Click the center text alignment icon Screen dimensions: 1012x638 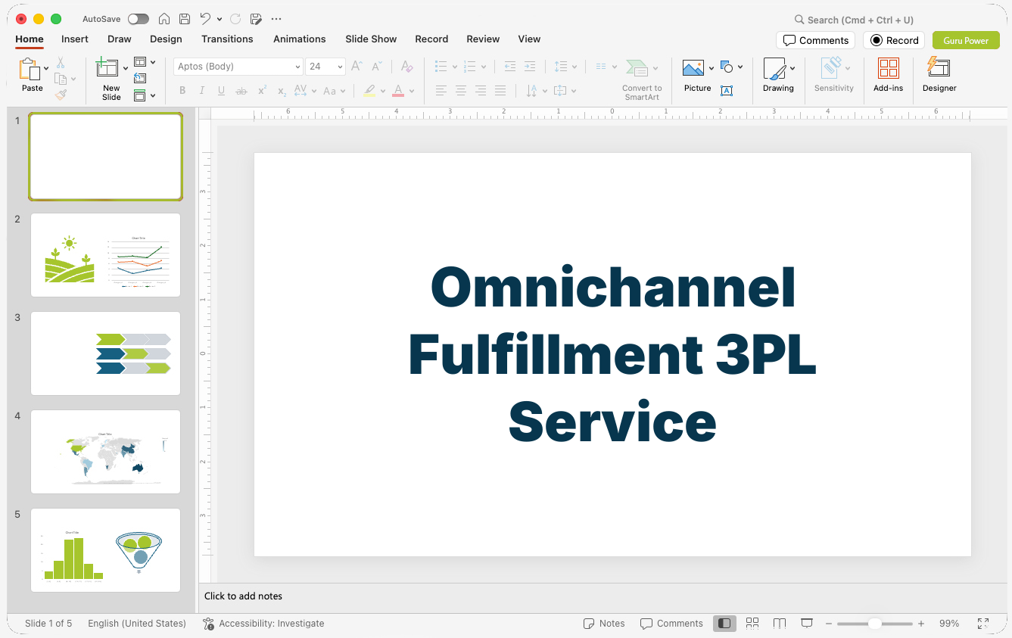coord(460,91)
